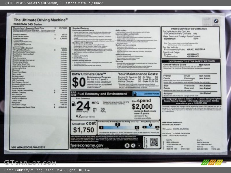The width and height of the screenshot is (231, 173).
Task: Click the 'Rollover' rating row
Action: pyautogui.click(x=187, y=93)
